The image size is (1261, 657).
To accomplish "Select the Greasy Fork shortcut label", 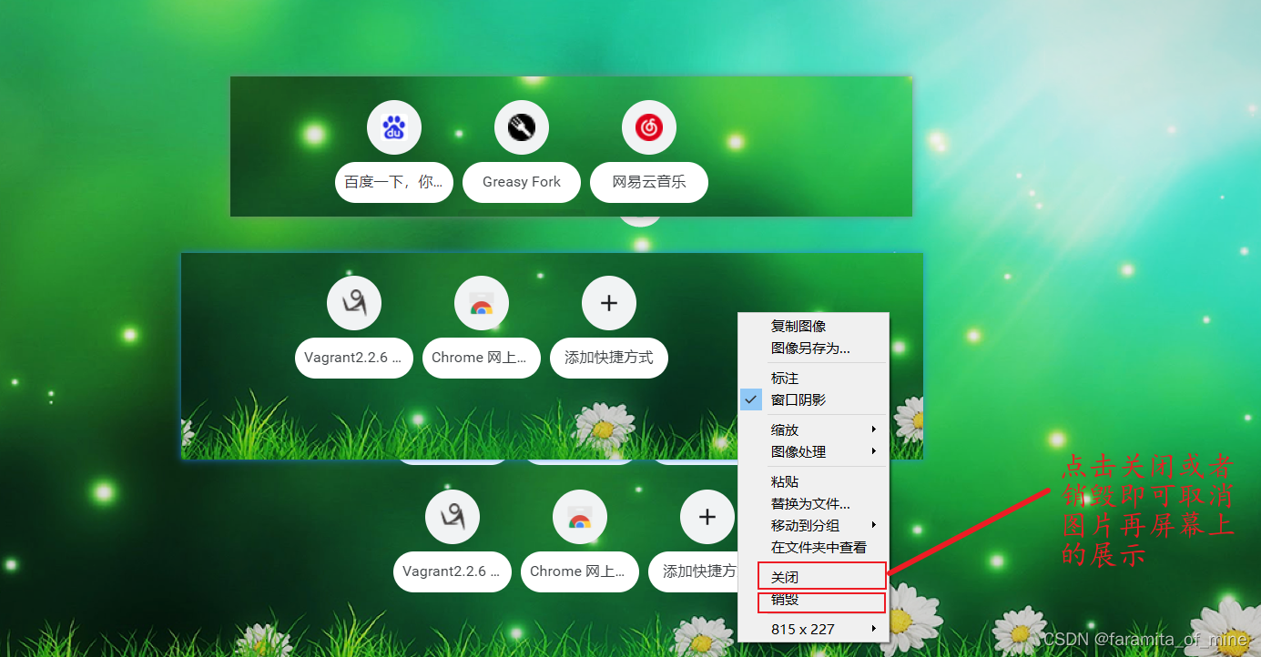I will coord(522,182).
